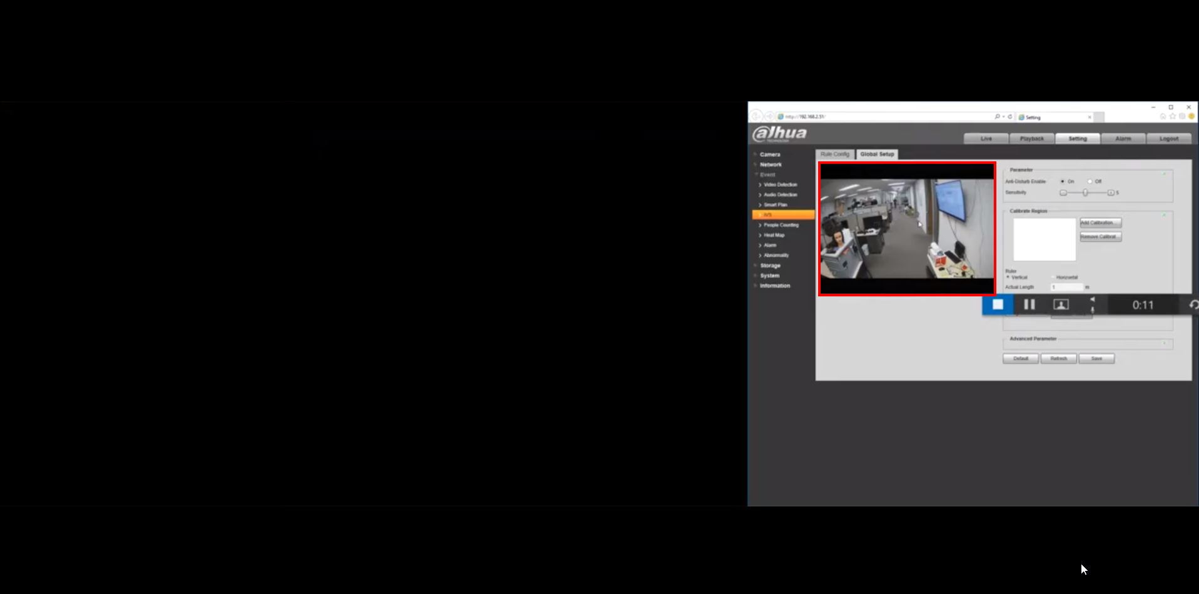
Task: Switch to the Alarm top tab
Action: [1123, 138]
